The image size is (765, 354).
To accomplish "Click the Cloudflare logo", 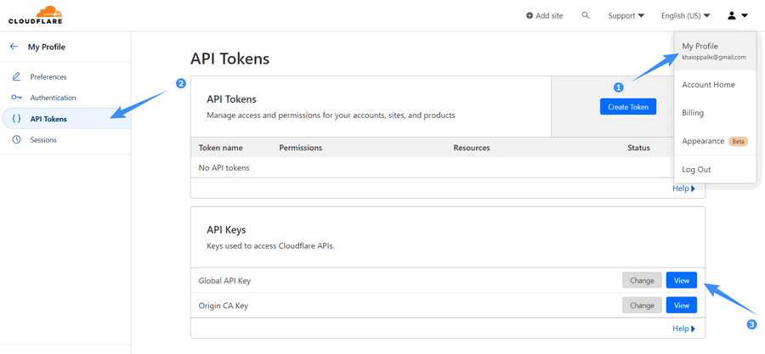I will coord(36,14).
